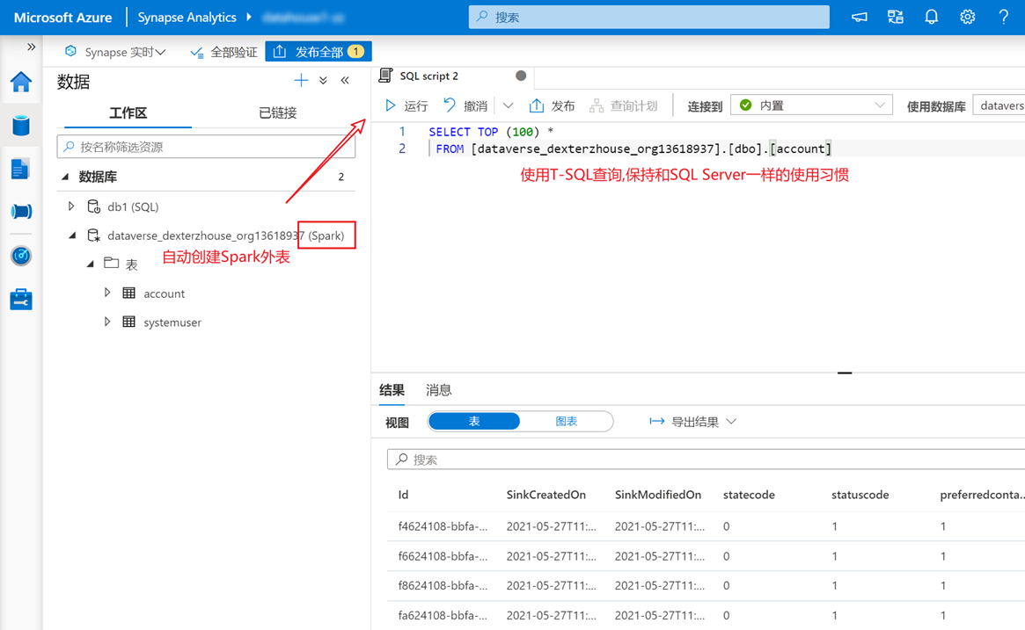Image resolution: width=1025 pixels, height=630 pixels.
Task: Click the results search field
Action: (x=706, y=459)
